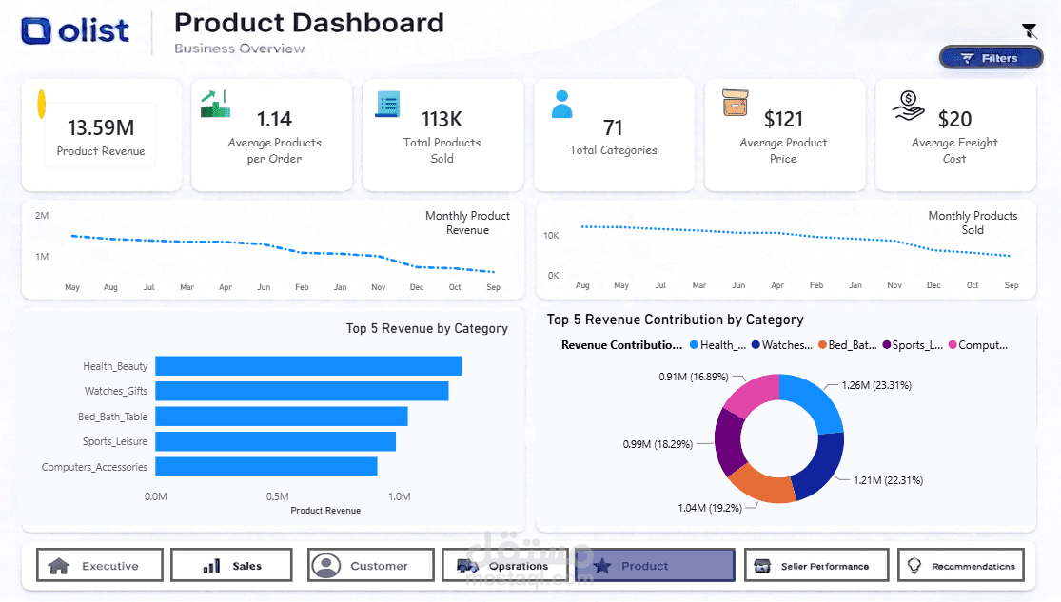Click the May label on Monthly Product Revenue axis

click(72, 287)
